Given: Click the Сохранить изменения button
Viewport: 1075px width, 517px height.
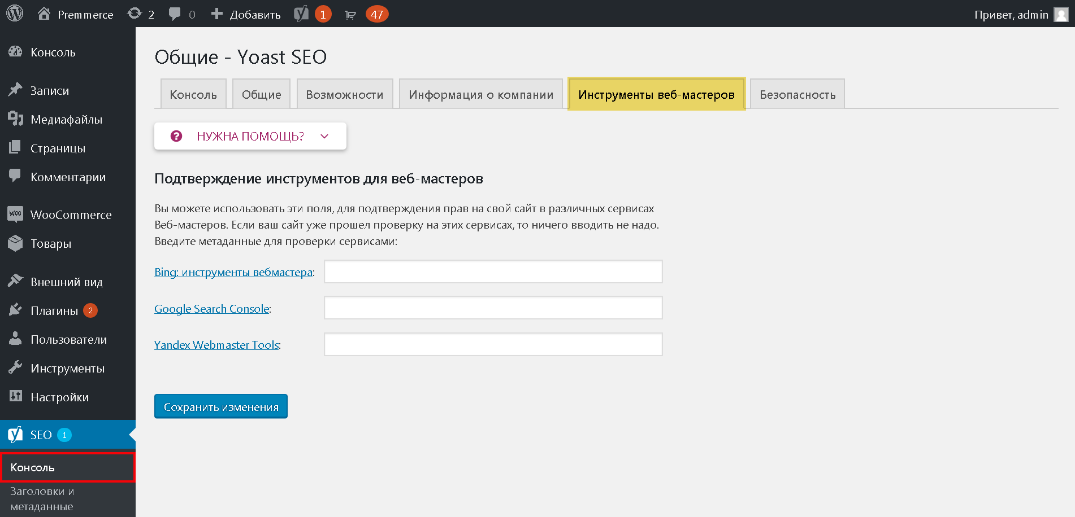Looking at the screenshot, I should [221, 406].
